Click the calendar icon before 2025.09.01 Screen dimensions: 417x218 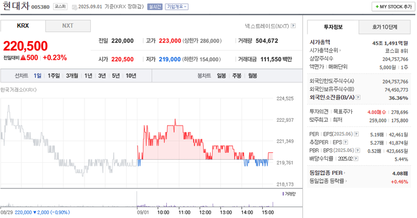[75, 7]
